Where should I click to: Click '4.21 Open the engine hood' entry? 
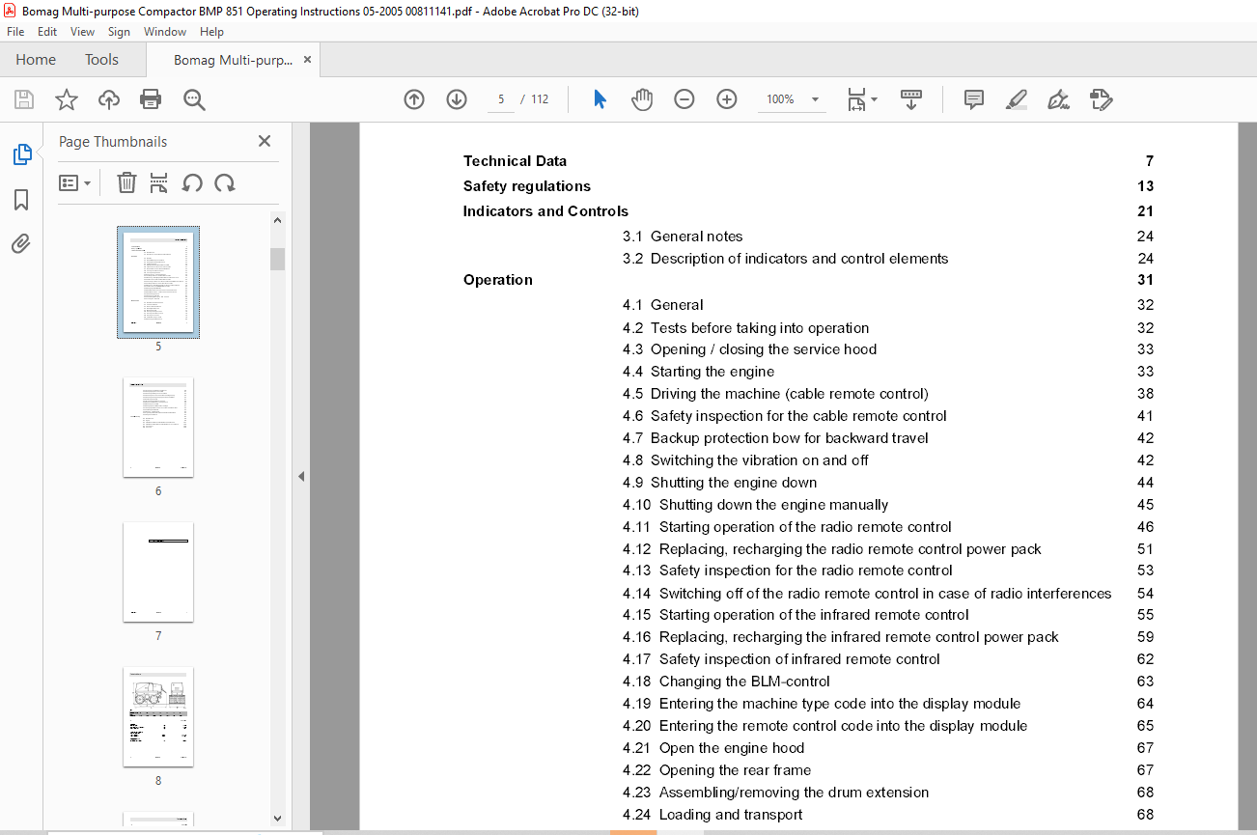[713, 748]
